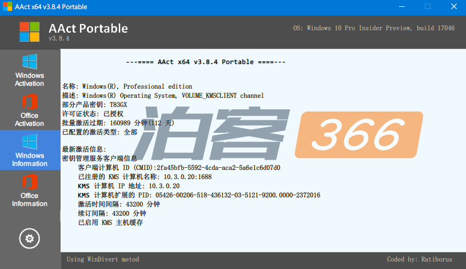Image resolution: width=466 pixels, height=269 pixels.
Task: Open the Windows Activation section
Action: click(30, 70)
